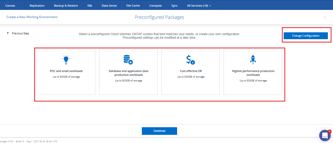
Task: Select the Highest performance production workloads card
Action: (x=253, y=72)
